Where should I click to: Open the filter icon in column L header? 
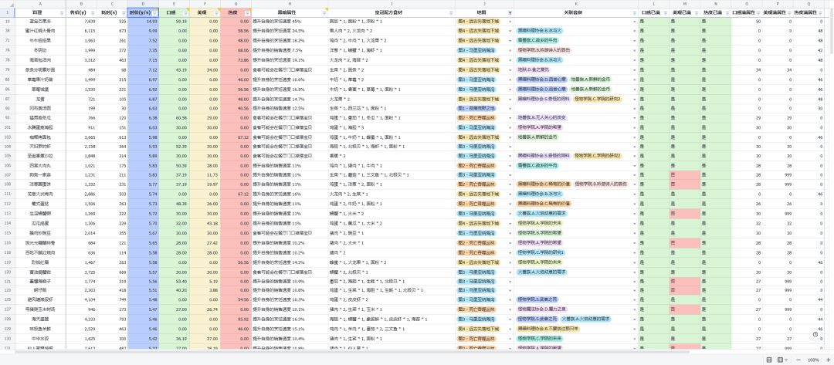(x=665, y=12)
